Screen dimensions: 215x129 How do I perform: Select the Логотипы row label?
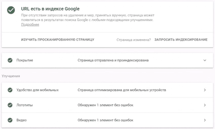click(x=25, y=105)
